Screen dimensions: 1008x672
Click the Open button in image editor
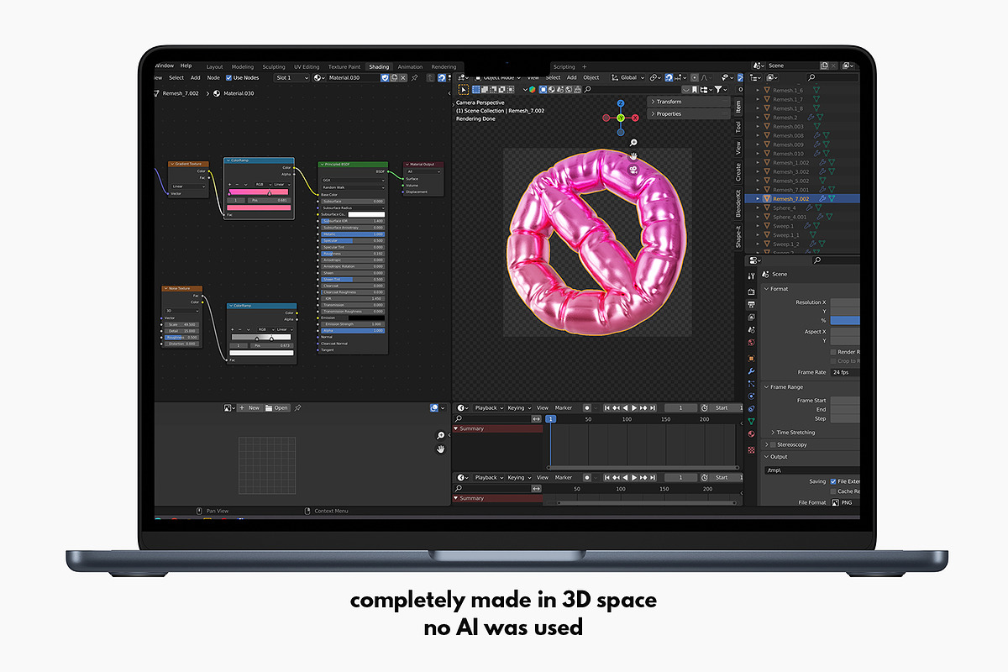[x=277, y=408]
